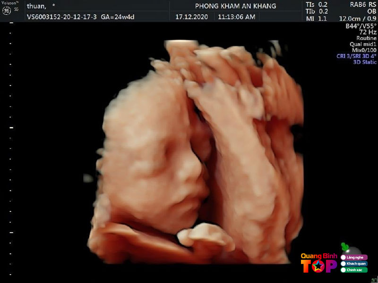Select the white circle beside Chính xác
Image resolution: width=378 pixels, height=283 pixels.
point(344,270)
